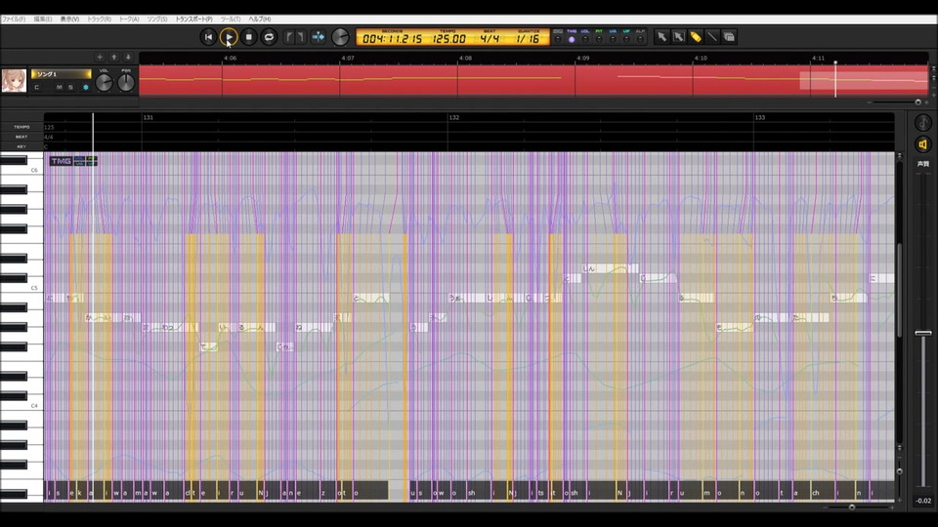
Task: Move track down with down arrow button
Action: click(128, 58)
